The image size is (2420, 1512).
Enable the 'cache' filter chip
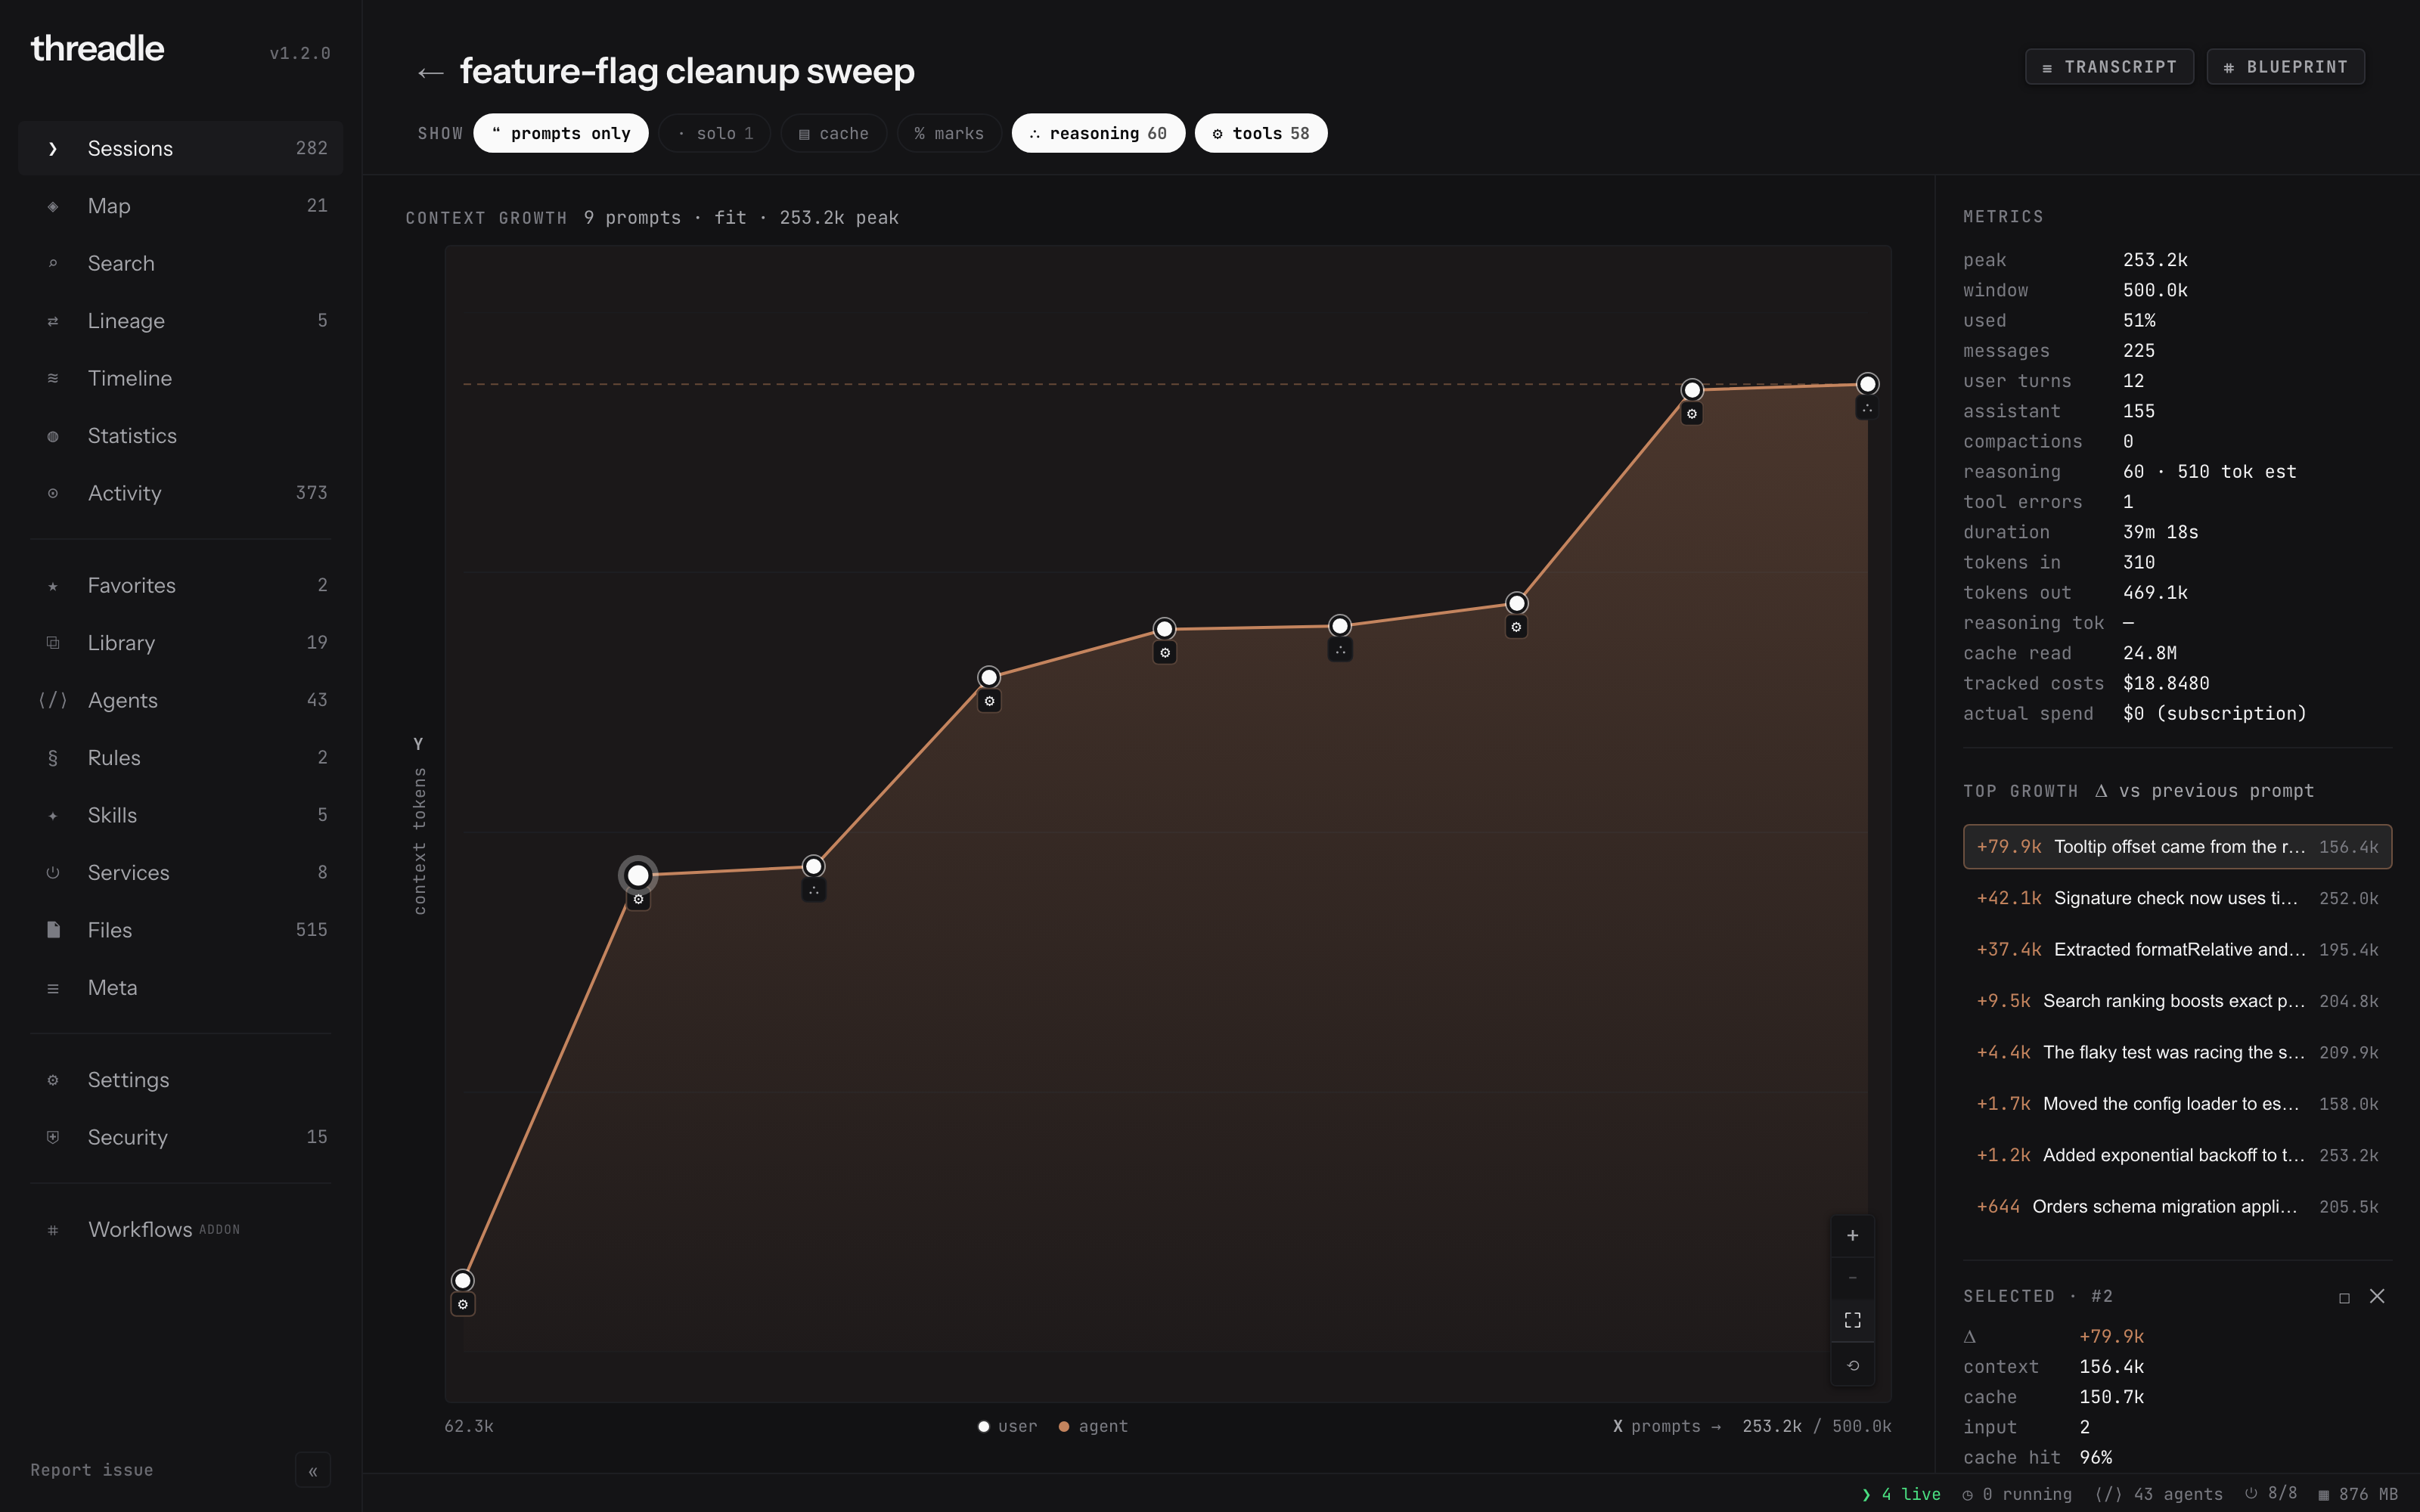(x=833, y=134)
